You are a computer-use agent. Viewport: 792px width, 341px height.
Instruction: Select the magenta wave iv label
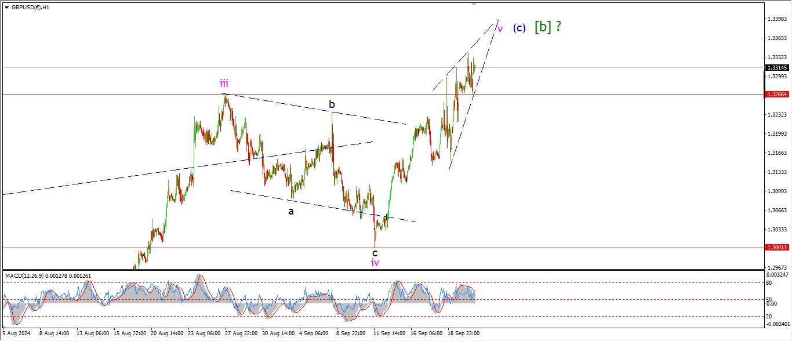click(375, 263)
